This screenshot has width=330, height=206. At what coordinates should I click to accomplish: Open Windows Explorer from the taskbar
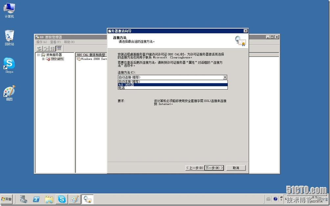coord(49,199)
